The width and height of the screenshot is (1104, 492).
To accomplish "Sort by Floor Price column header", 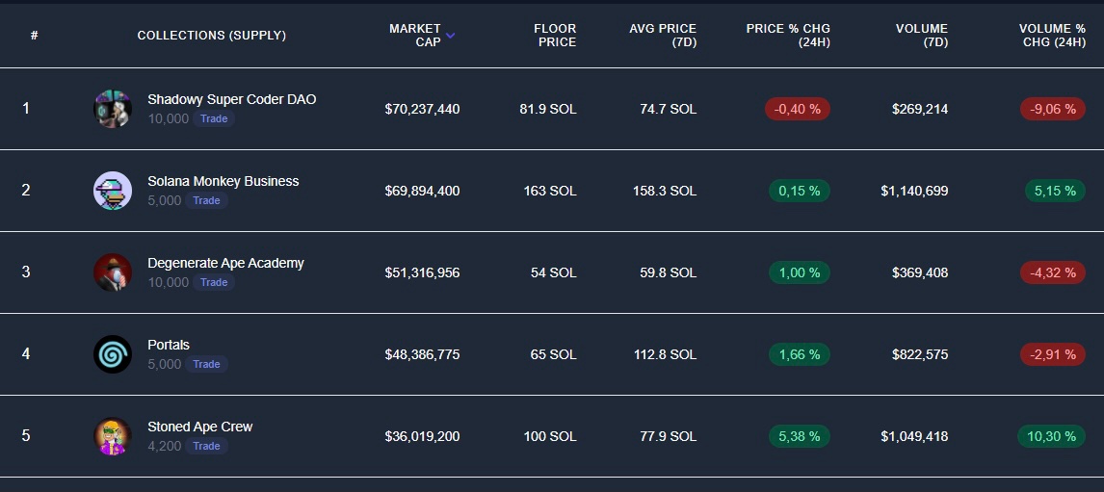I will (555, 36).
